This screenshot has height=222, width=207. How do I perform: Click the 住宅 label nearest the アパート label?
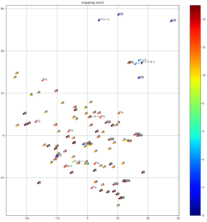(121, 14)
